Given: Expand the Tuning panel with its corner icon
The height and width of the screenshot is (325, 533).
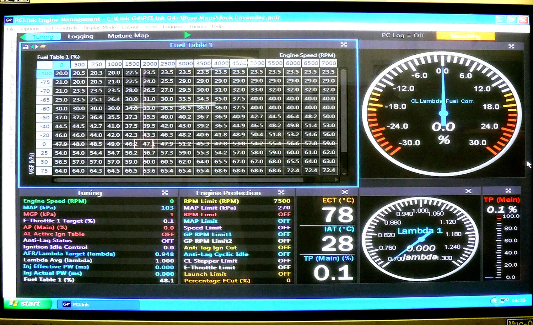Looking at the screenshot, I should click(x=165, y=193).
